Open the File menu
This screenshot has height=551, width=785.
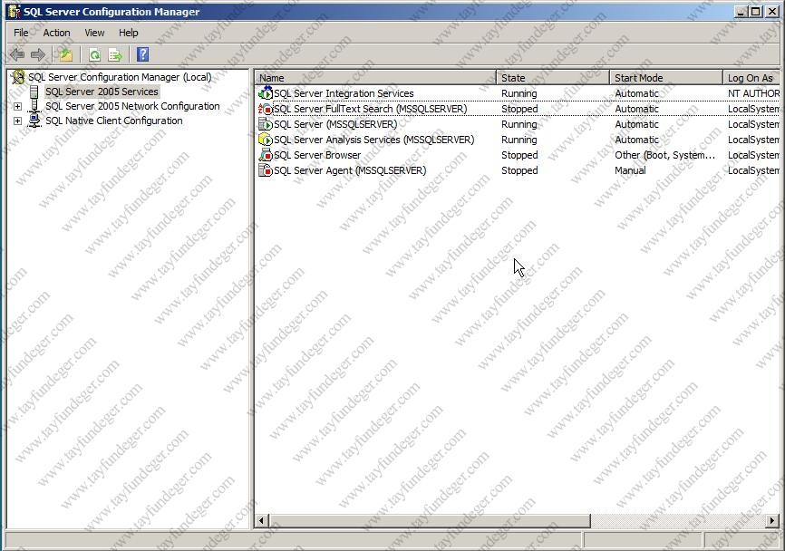(x=21, y=33)
